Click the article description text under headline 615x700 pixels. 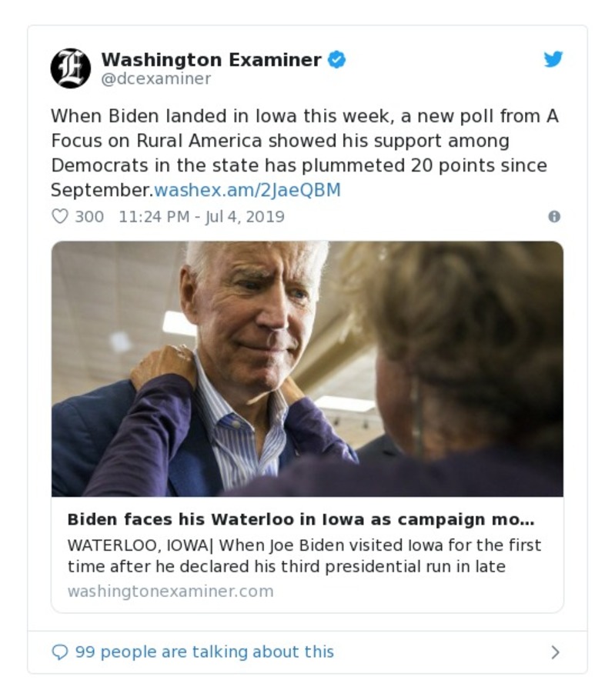click(x=306, y=558)
